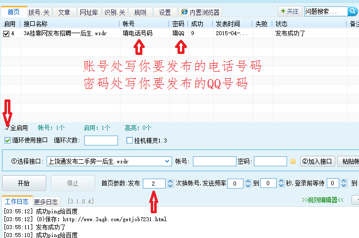The width and height of the screenshot is (359, 238).
Task: Open the 文章 tab
Action: click(x=64, y=12)
